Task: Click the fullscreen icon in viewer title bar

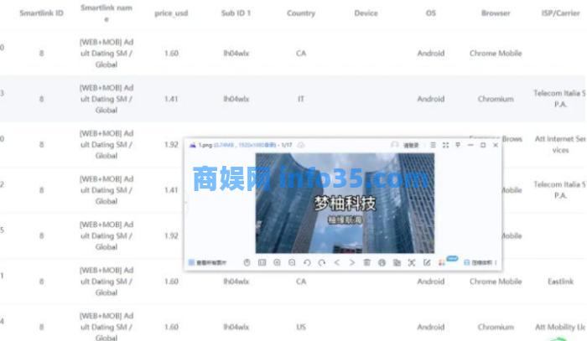Action: pos(445,145)
